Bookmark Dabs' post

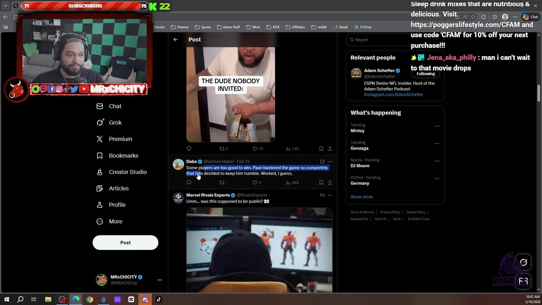tap(321, 183)
